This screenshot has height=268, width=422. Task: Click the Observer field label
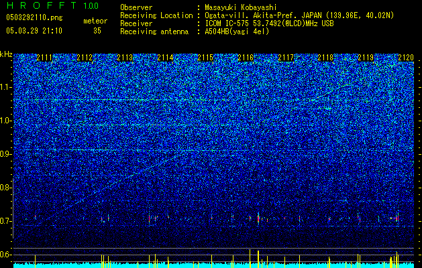[x=136, y=7]
